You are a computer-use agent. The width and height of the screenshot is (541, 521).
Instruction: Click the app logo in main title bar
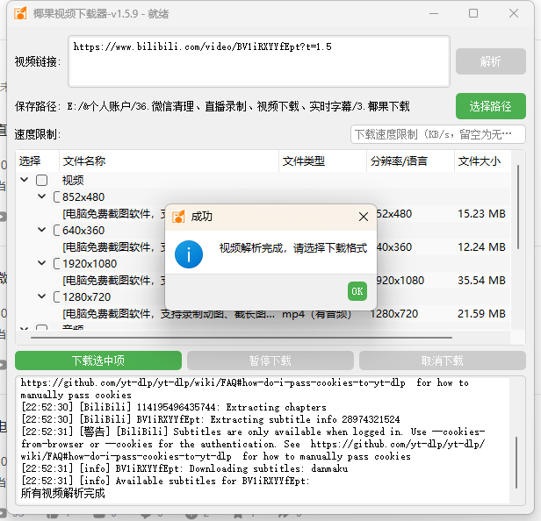click(x=18, y=14)
